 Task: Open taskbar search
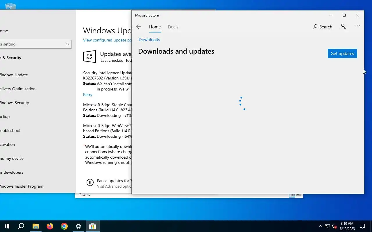(x=21, y=226)
